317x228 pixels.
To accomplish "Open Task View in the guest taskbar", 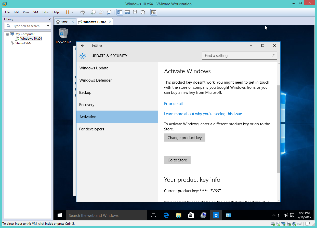I will pyautogui.click(x=153, y=215).
